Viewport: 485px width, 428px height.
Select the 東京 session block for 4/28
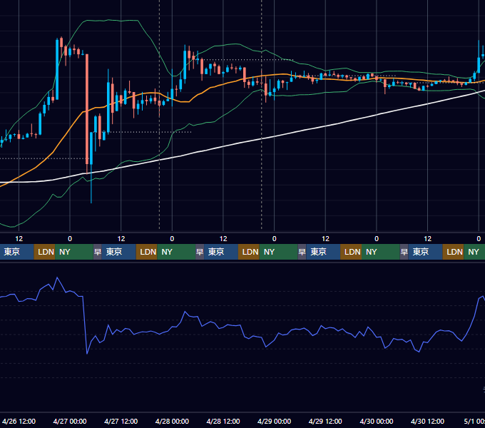(x=221, y=252)
